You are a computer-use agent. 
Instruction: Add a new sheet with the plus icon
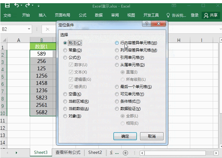[125, 153]
